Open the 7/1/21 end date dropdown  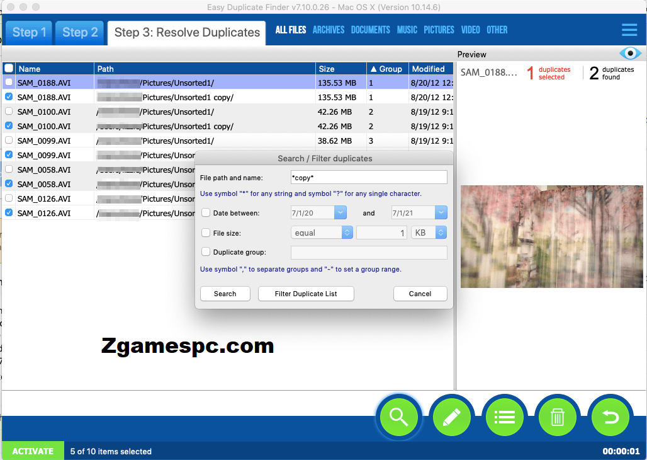[441, 213]
